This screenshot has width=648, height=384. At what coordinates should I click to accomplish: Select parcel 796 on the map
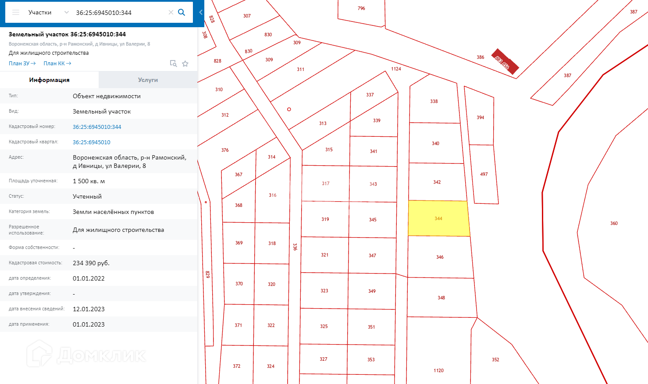pyautogui.click(x=361, y=8)
